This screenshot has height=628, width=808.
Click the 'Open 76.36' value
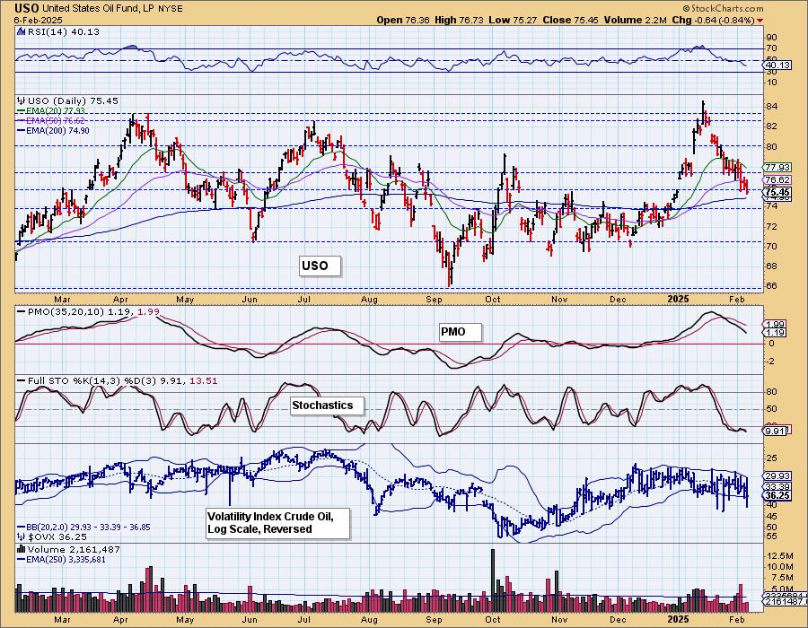pyautogui.click(x=404, y=20)
